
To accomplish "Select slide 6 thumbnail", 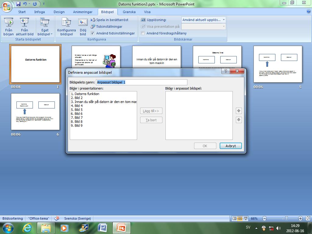I will (x=35, y=112).
